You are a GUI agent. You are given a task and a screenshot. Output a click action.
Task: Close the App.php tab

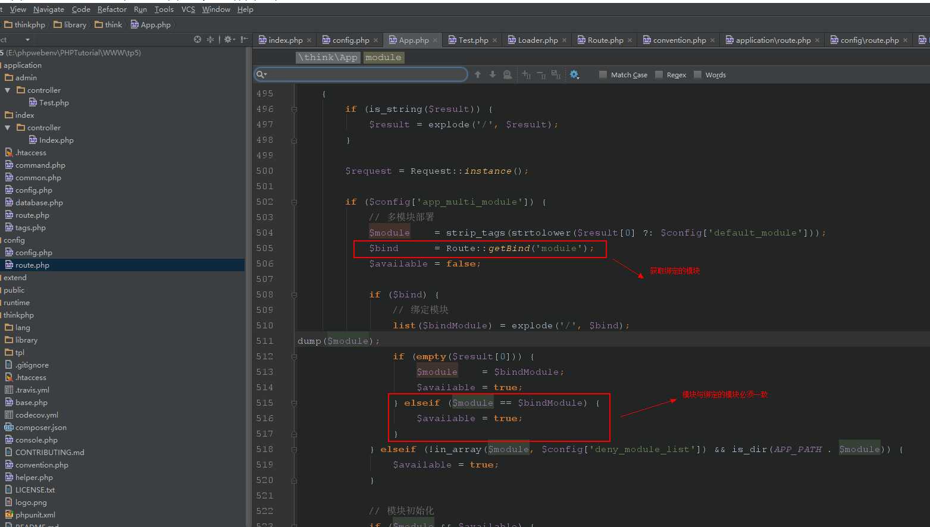(435, 40)
